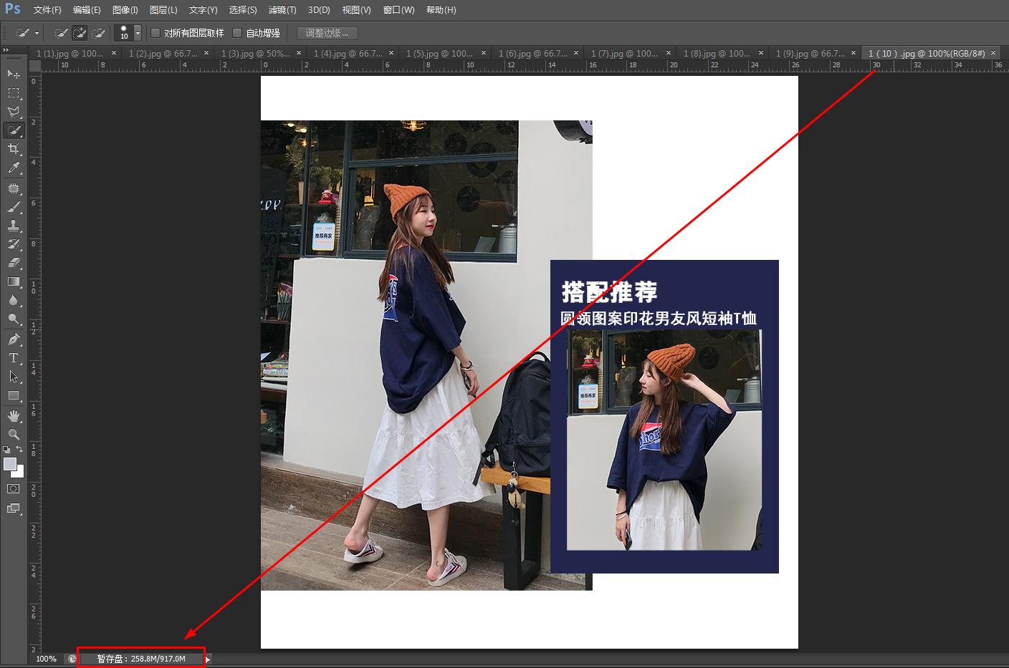The image size is (1009, 668).
Task: Switch to the 1 (3).jpg document tab
Action: pyautogui.click(x=254, y=52)
